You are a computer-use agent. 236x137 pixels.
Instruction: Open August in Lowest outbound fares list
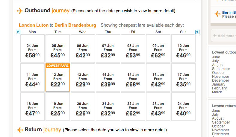(218, 65)
